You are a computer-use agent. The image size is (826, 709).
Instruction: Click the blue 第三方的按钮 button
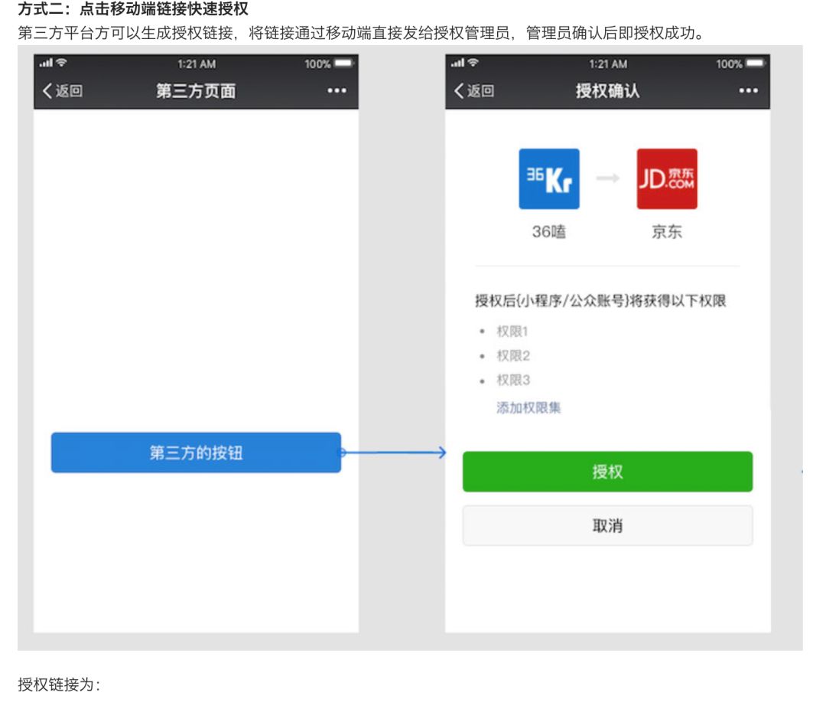click(196, 453)
